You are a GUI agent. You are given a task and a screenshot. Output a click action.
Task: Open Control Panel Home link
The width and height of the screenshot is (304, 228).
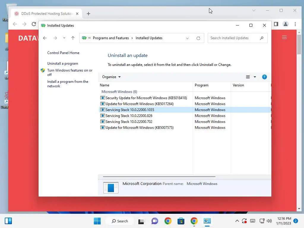(x=63, y=53)
